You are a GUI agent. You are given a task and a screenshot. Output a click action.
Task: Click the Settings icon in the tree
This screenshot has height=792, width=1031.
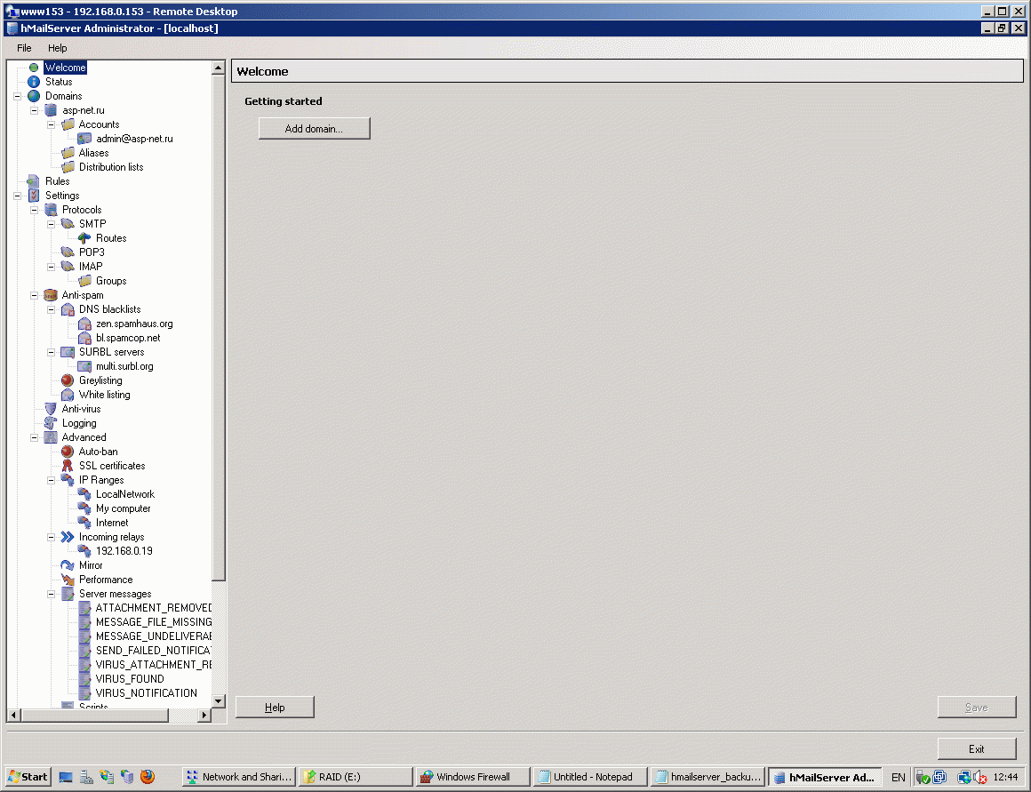coord(34,196)
